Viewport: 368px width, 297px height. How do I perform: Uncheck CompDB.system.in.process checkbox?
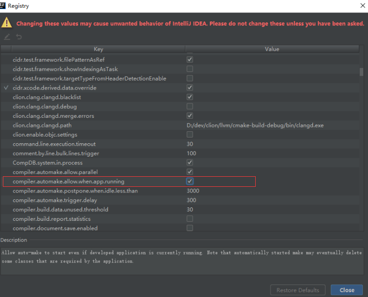190,162
